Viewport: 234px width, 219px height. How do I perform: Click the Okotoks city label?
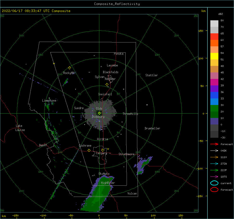(104, 173)
